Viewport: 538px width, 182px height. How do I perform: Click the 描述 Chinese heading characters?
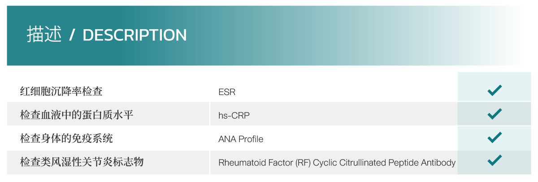coord(44,35)
